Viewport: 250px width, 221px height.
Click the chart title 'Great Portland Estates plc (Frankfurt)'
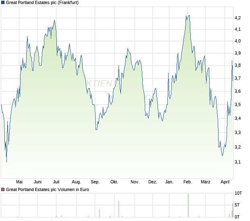point(42,2)
